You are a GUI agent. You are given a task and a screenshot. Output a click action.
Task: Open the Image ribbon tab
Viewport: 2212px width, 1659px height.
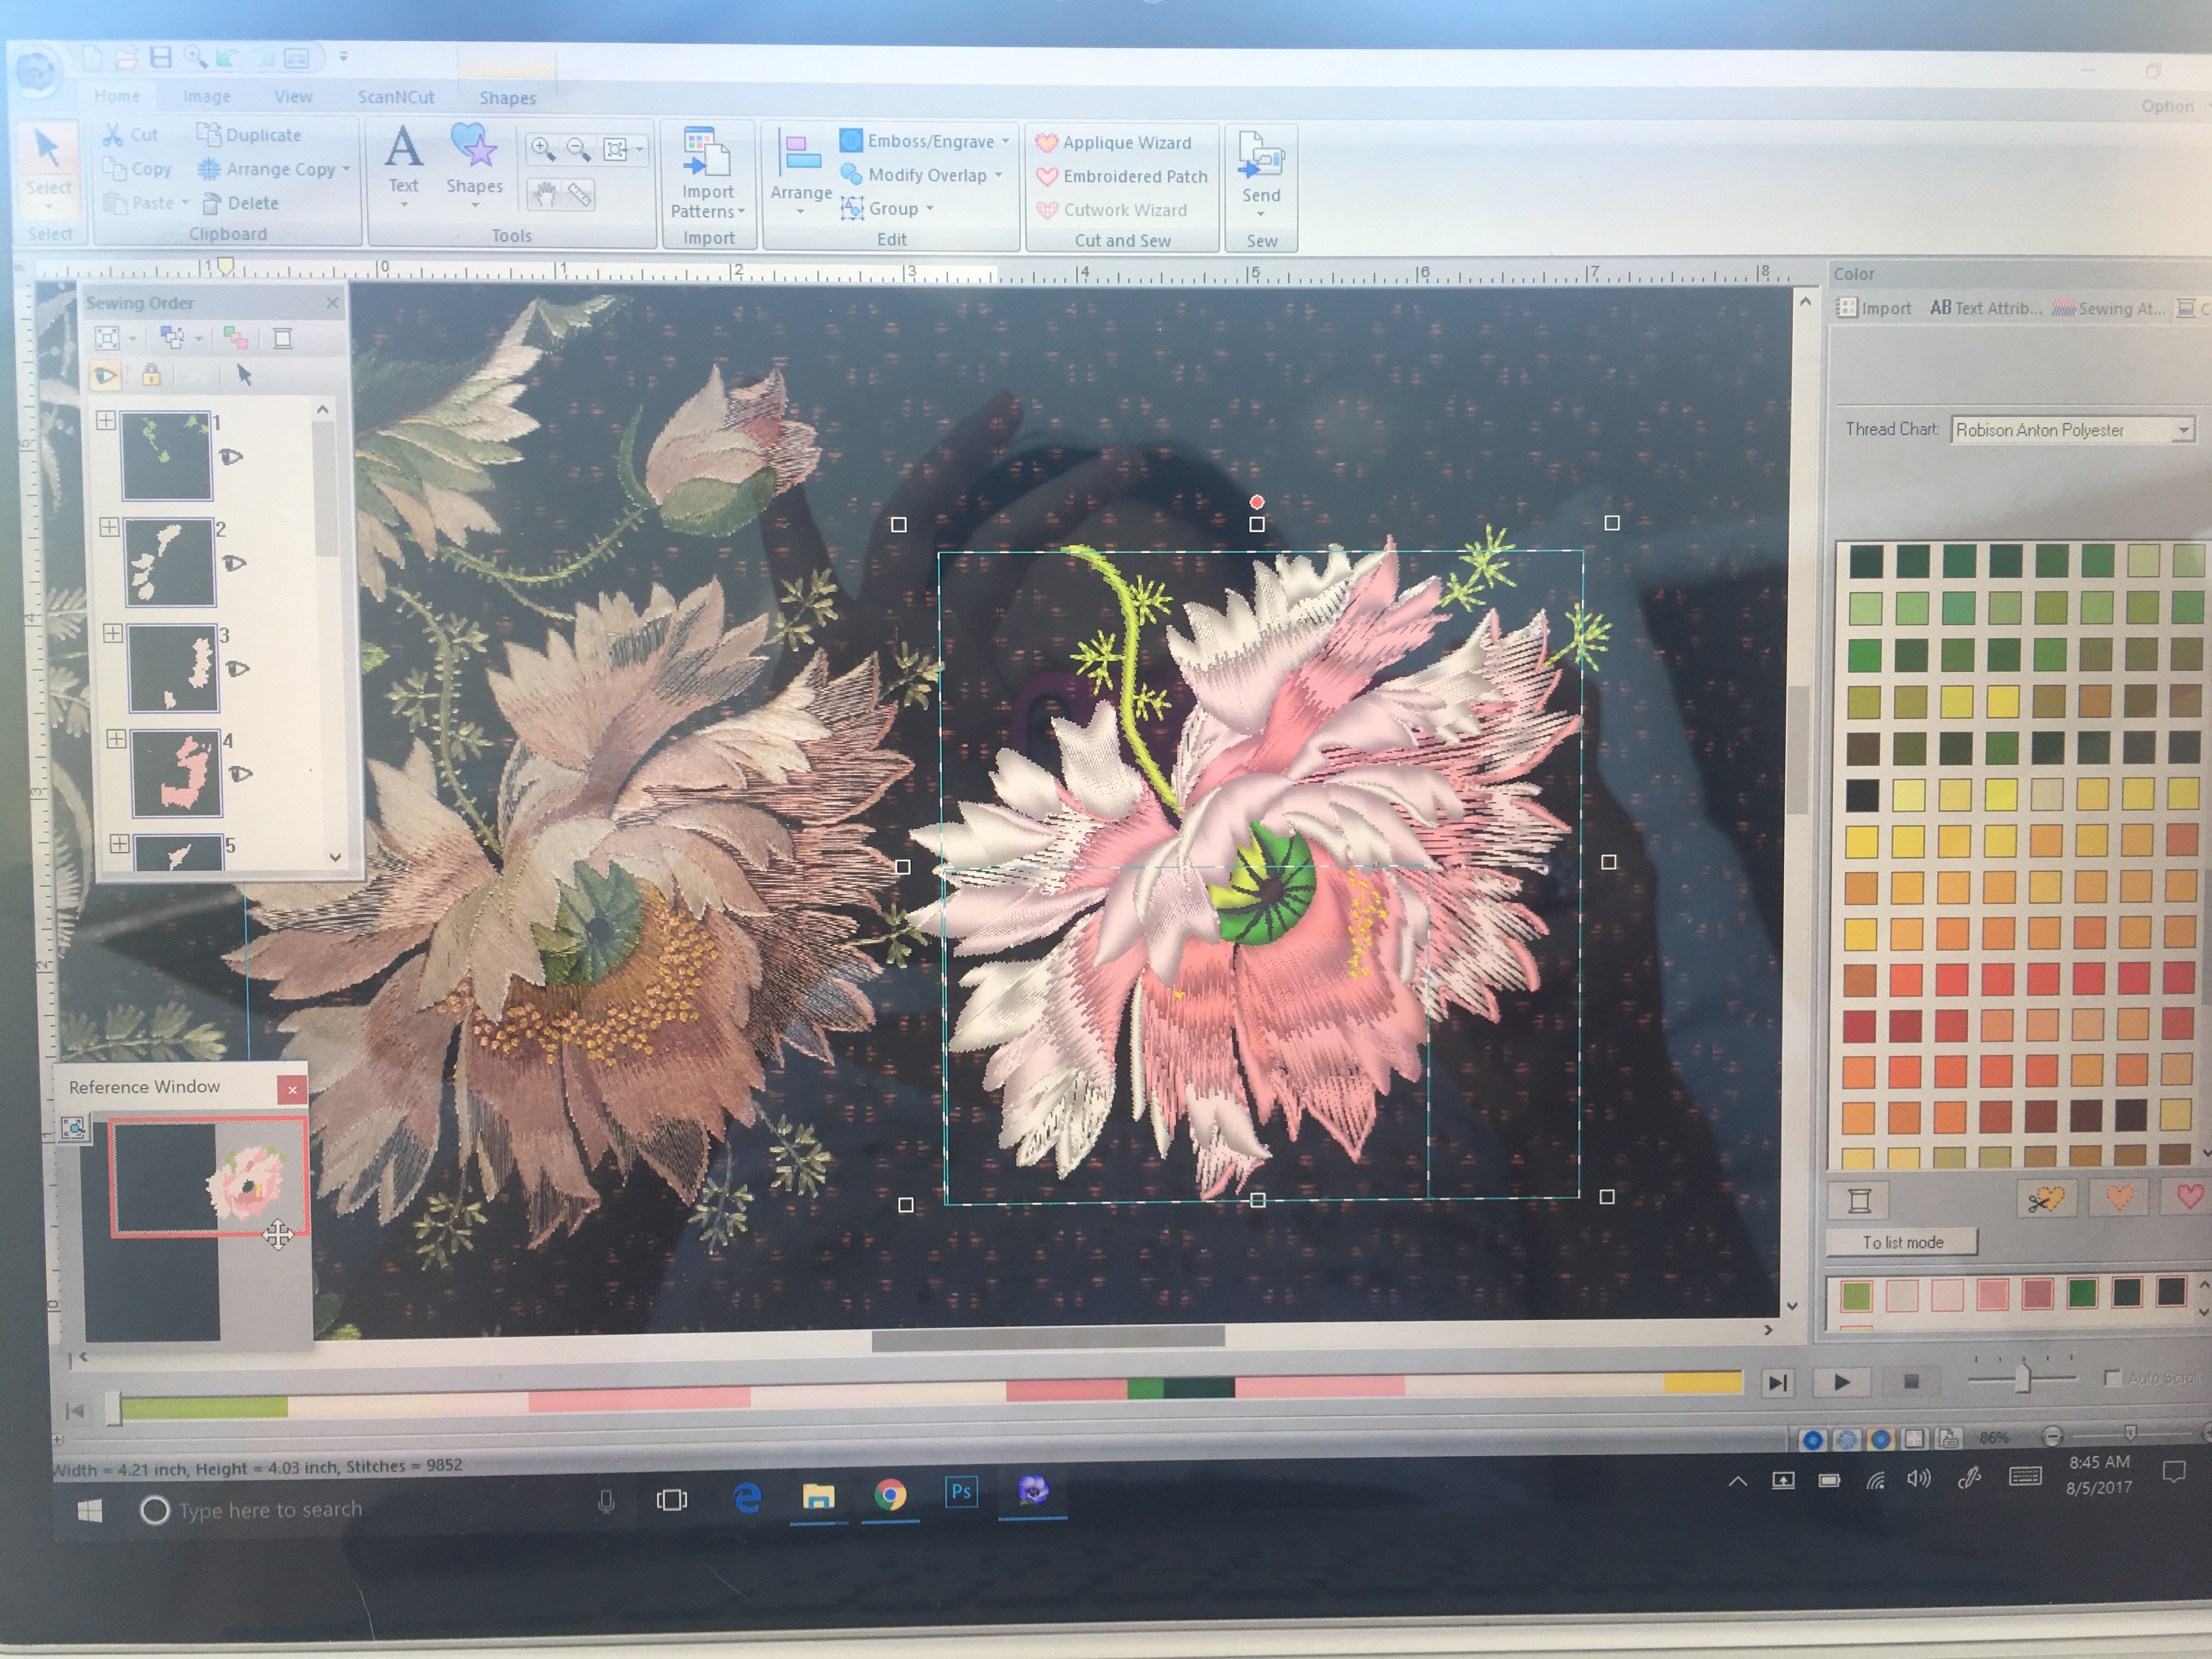pyautogui.click(x=207, y=96)
